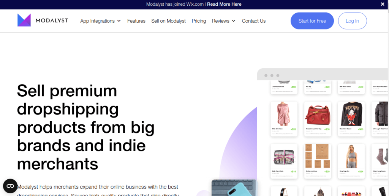This screenshot has height=196, width=389.
Task: Click the Sell premium dropshipping headline
Action: tap(85, 127)
